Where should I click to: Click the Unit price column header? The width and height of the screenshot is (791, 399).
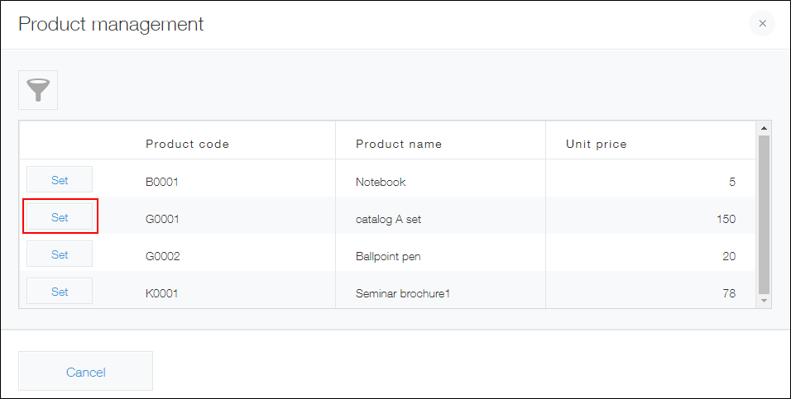[x=596, y=144]
